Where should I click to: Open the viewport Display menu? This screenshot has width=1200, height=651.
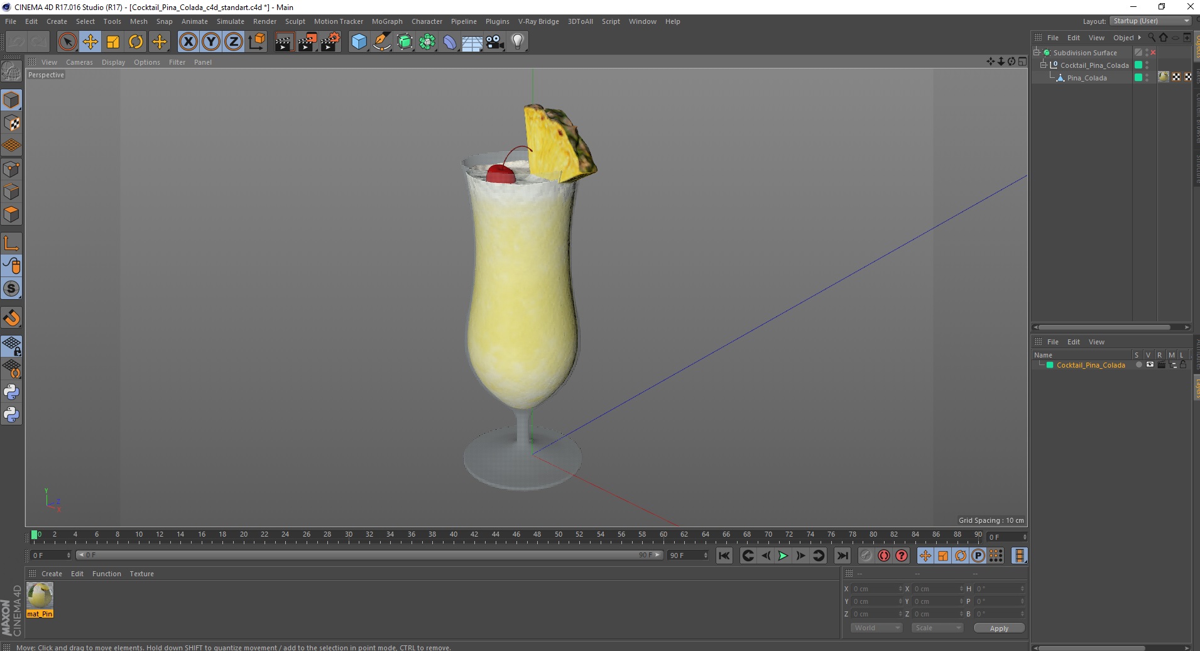(113, 62)
